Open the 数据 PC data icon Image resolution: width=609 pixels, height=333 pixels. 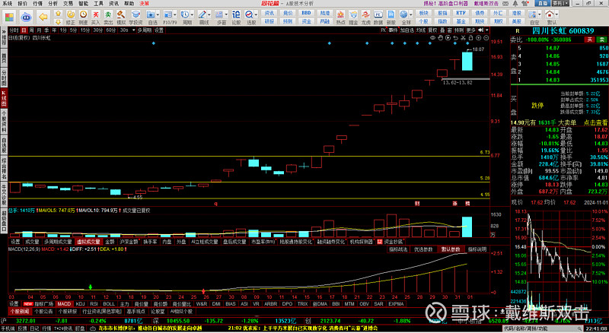coord(378,17)
